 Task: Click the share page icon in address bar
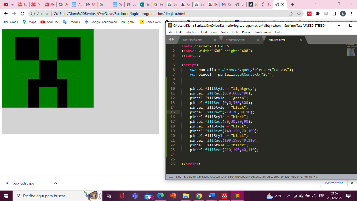[x=291, y=14]
